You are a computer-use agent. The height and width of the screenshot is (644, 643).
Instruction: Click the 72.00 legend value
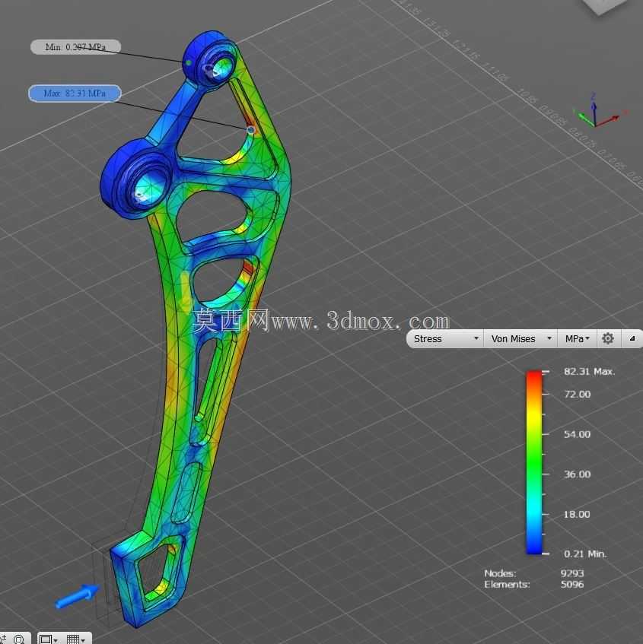[x=578, y=395]
